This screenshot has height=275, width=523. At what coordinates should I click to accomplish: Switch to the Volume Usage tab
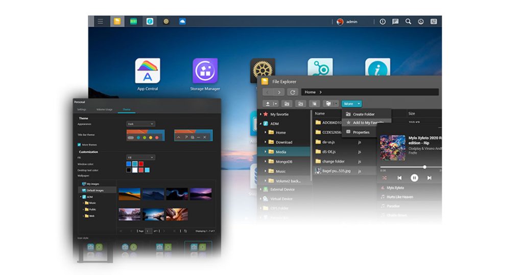point(104,109)
